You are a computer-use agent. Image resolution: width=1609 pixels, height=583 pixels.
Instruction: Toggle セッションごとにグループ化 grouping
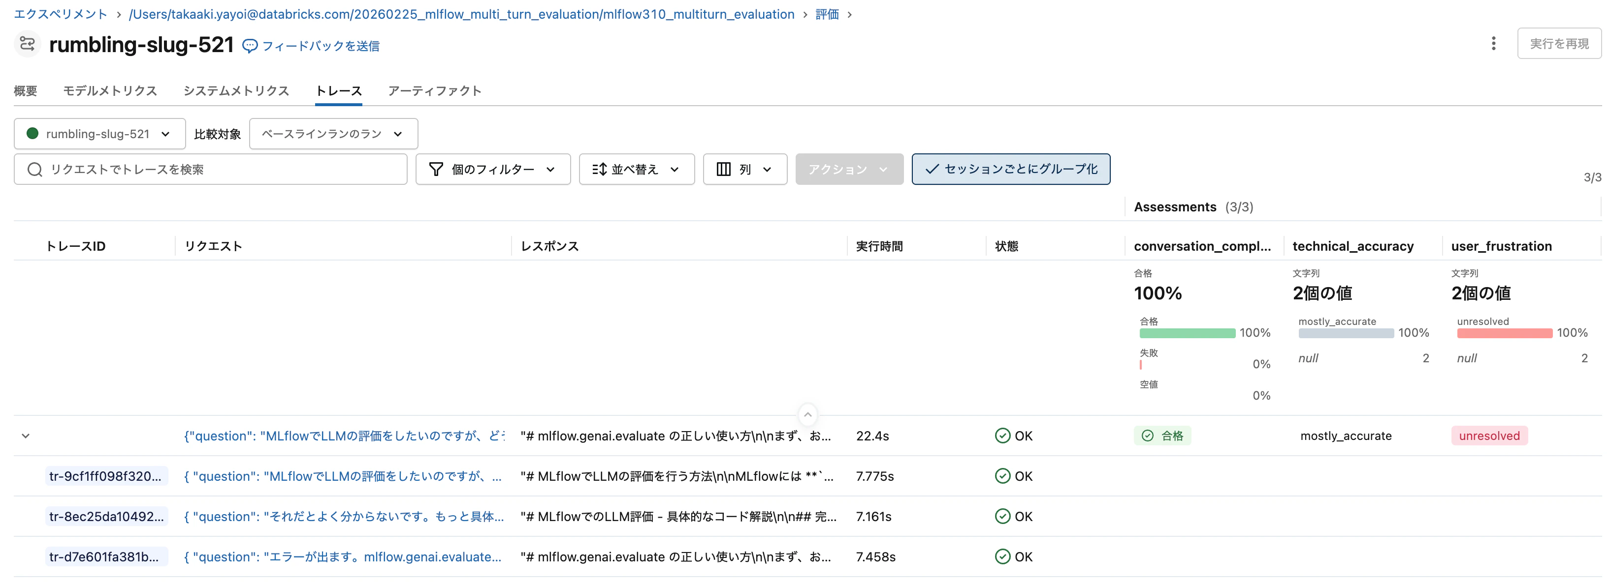pyautogui.click(x=1011, y=169)
